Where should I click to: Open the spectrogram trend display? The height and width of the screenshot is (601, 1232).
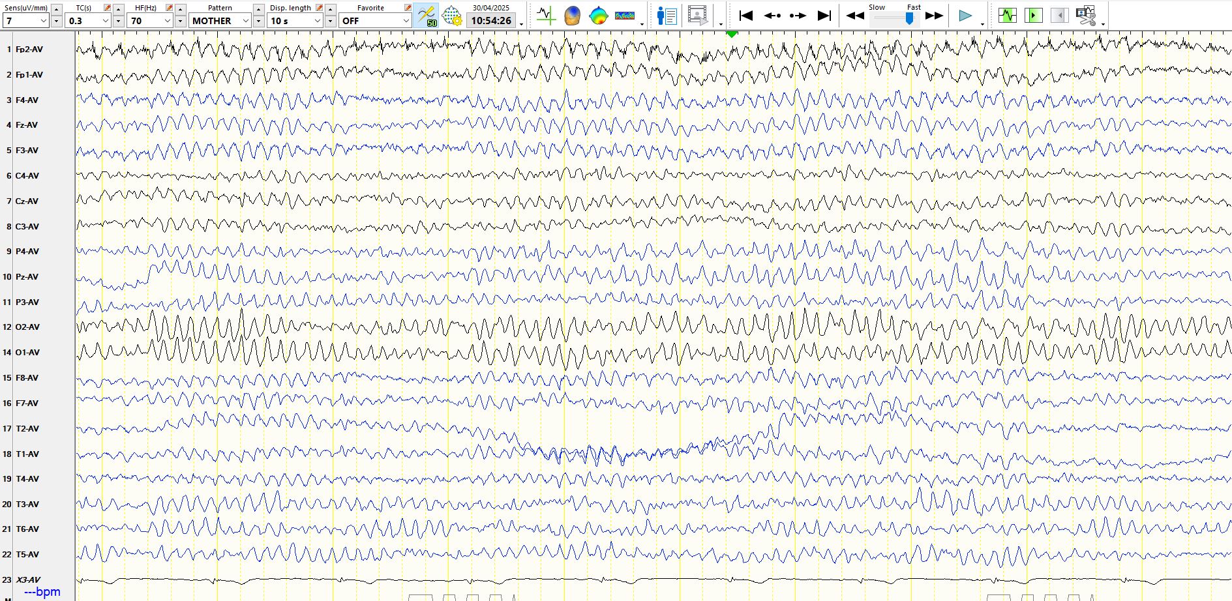(x=625, y=16)
